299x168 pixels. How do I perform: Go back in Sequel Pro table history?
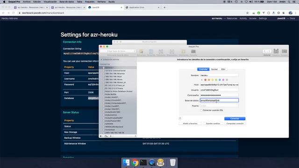pyautogui.click(x=265, y=51)
